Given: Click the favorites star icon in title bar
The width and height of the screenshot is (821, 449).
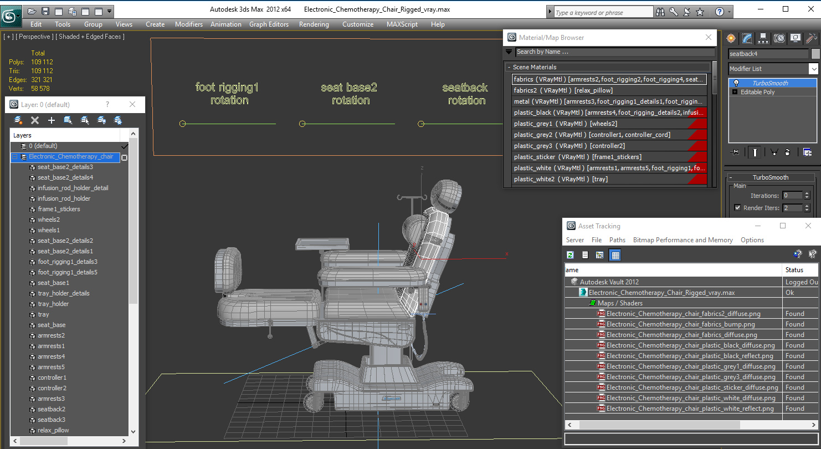Looking at the screenshot, I should click(700, 12).
